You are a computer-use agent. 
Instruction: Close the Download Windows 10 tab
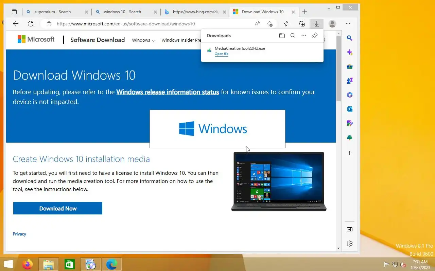pyautogui.click(x=293, y=12)
